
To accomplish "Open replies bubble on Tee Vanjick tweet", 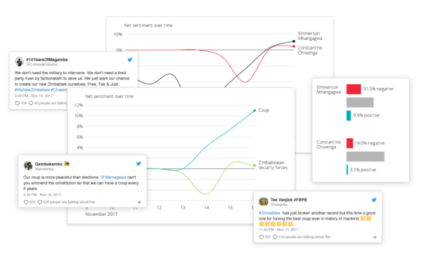I will 275,237.
